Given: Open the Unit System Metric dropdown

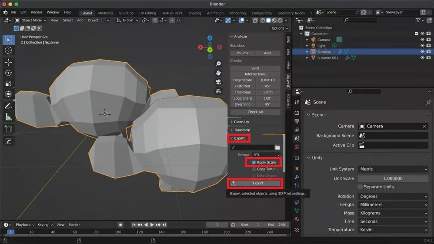Looking at the screenshot, I should click(393, 169).
